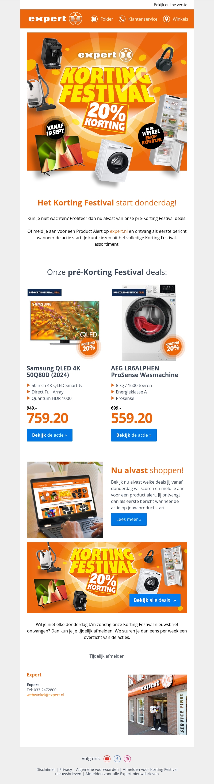The height and width of the screenshot is (784, 214).
Task: Click Bekijk de actie for the Samsung QLED TV
Action: 49,435
